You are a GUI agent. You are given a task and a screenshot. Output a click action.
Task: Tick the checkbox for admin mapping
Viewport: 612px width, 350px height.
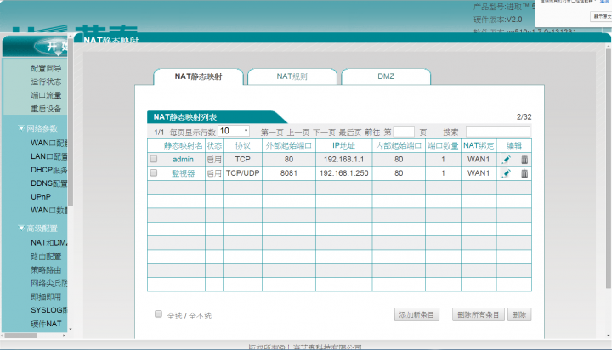(x=154, y=159)
